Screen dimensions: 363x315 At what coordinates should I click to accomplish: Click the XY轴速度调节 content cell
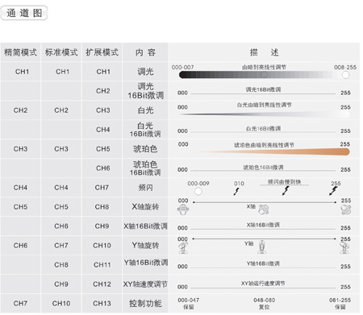(x=145, y=284)
